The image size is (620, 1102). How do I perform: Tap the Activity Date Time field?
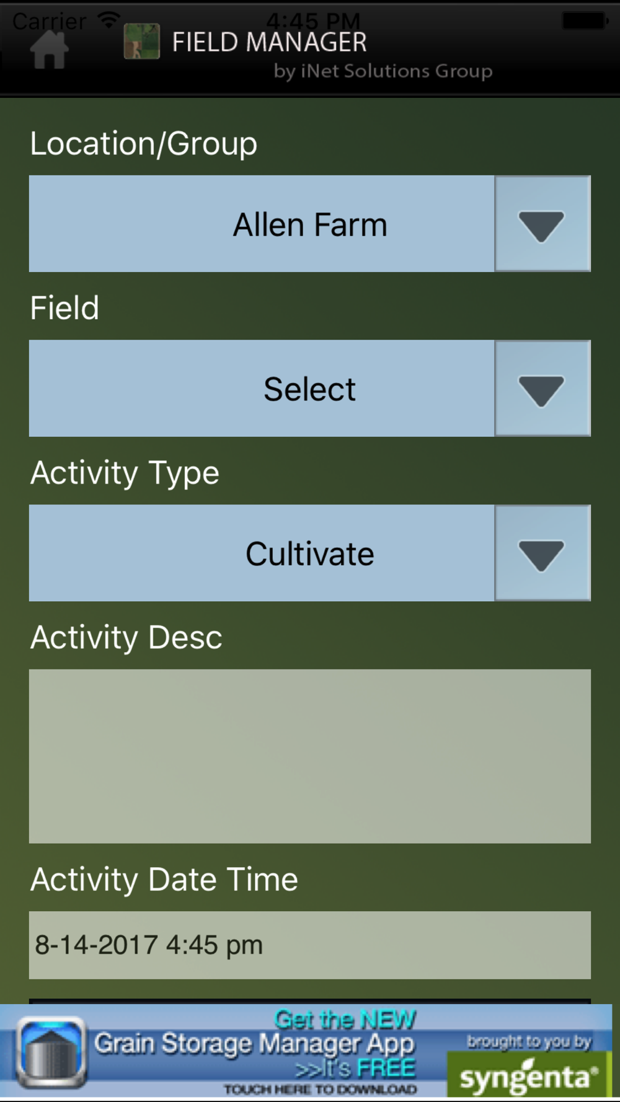(309, 945)
